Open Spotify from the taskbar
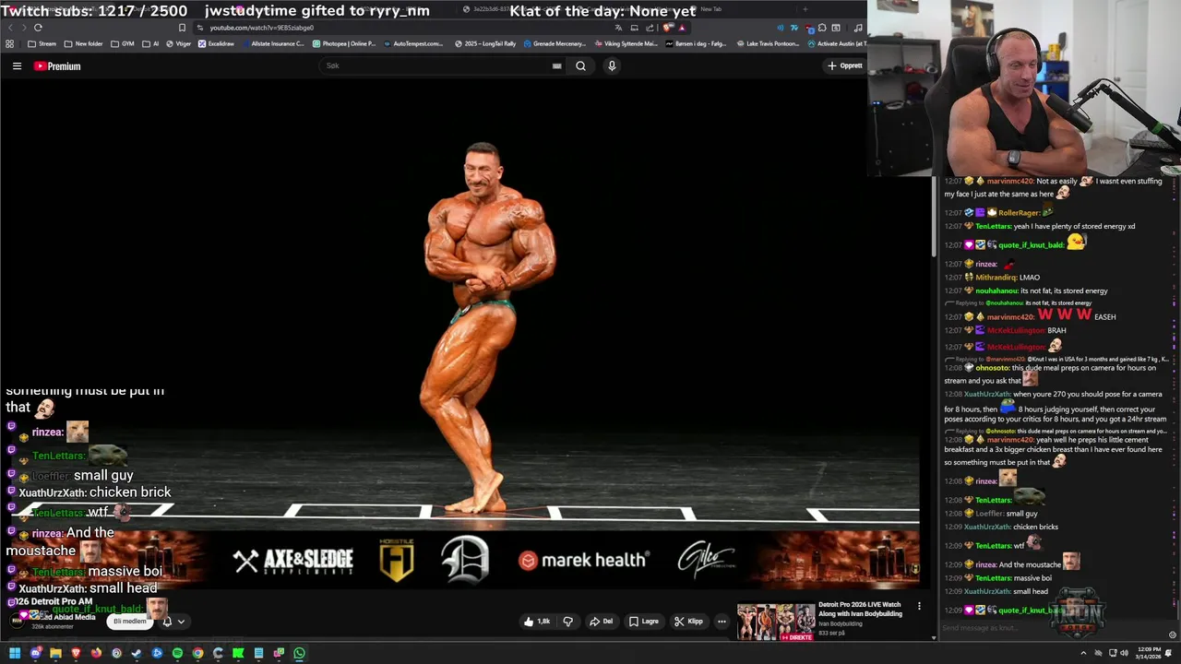Image resolution: width=1181 pixels, height=664 pixels. [177, 653]
